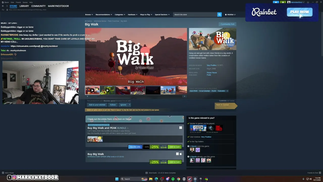Click first friend avatar who wants game
Screen dimensions: 323x182
click(x=192, y=150)
